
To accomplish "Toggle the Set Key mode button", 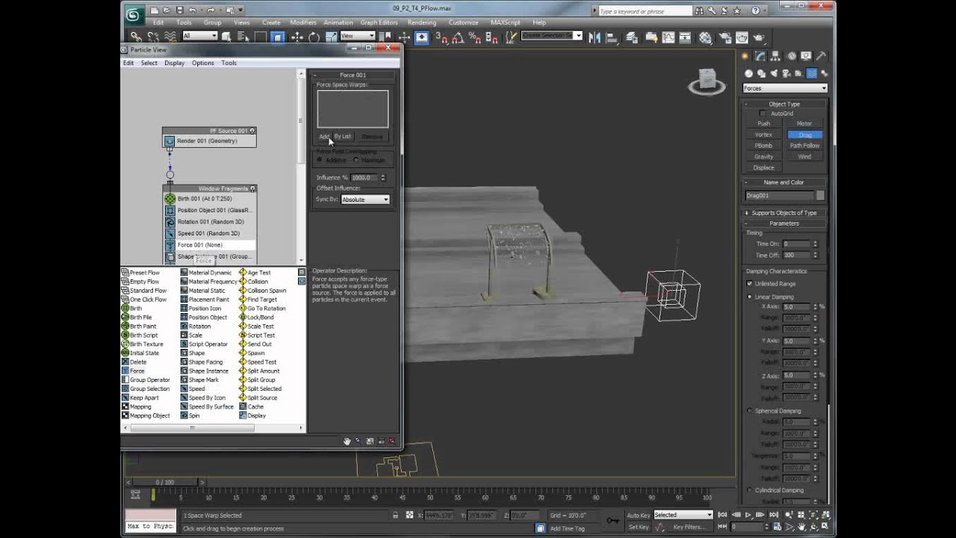I will point(638,527).
